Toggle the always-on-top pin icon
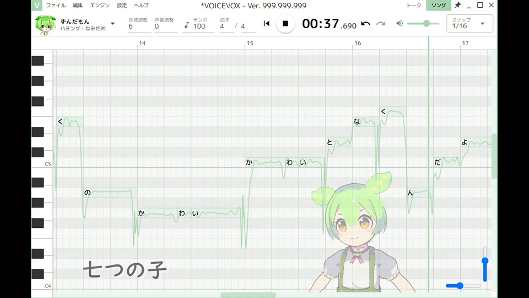The width and height of the screenshot is (529, 298). [x=457, y=5]
